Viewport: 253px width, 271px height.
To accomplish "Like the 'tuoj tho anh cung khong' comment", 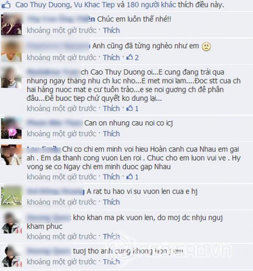I will (111, 262).
